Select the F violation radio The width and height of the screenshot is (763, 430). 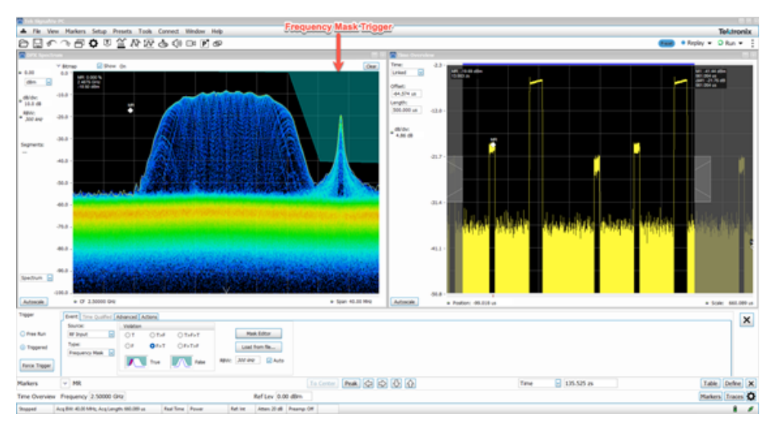(128, 346)
